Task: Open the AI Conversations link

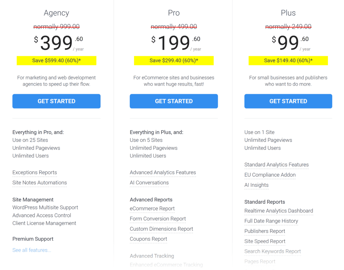Action: point(149,182)
